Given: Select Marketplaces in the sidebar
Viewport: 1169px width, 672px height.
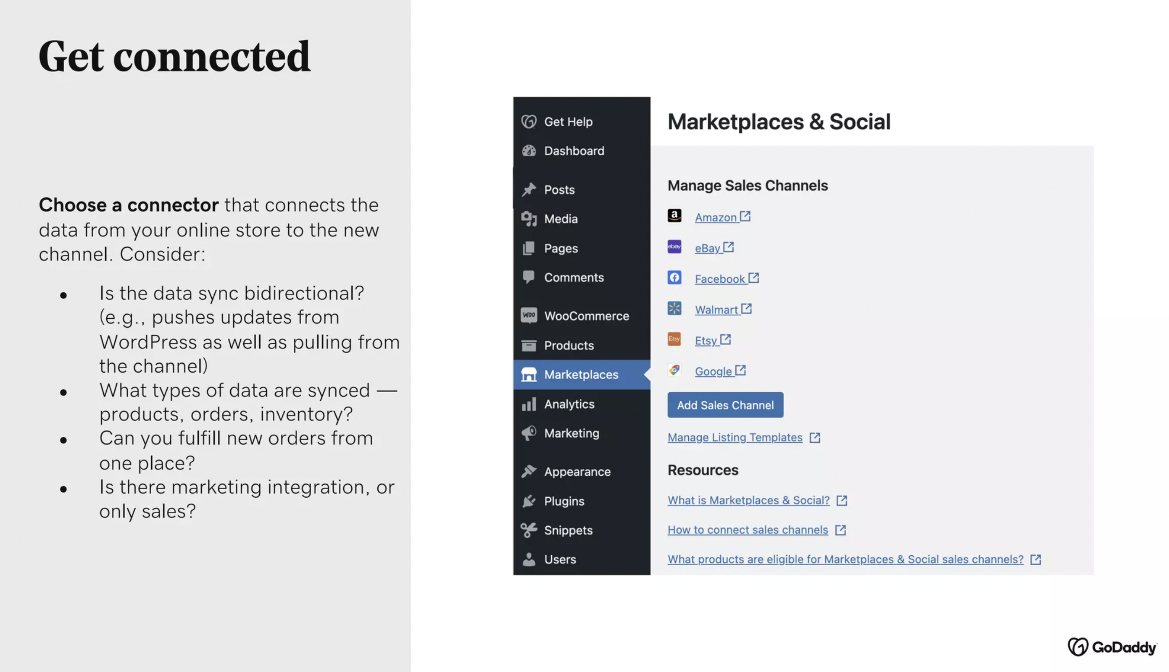Looking at the screenshot, I should click(581, 374).
